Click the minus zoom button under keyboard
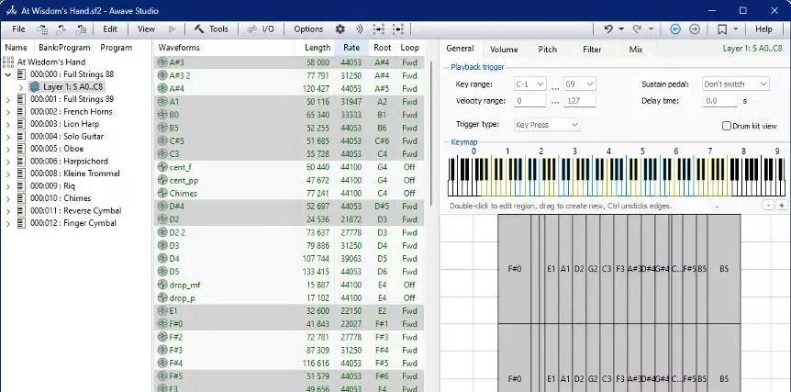Viewport: 791px width, 392px height. [768, 206]
